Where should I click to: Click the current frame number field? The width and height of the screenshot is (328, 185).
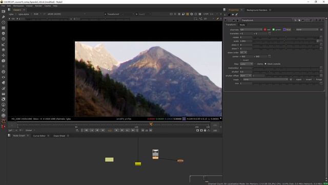(x=110, y=131)
